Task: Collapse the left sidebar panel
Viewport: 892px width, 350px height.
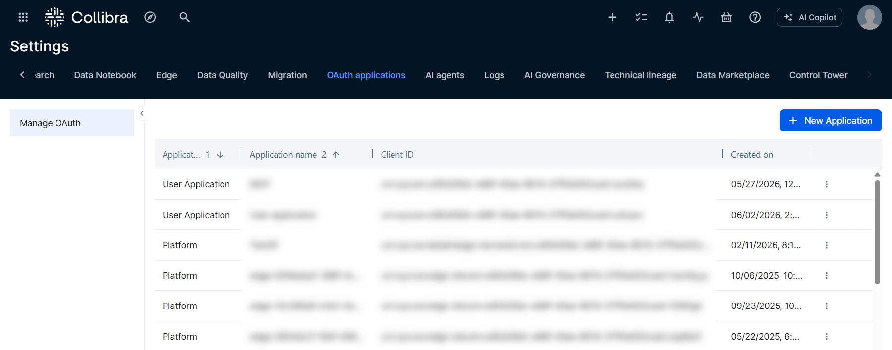Action: [142, 113]
